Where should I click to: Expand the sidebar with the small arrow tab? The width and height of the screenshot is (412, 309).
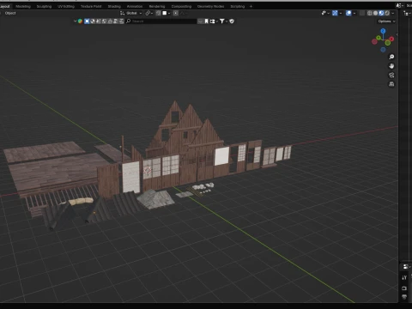tap(397, 34)
